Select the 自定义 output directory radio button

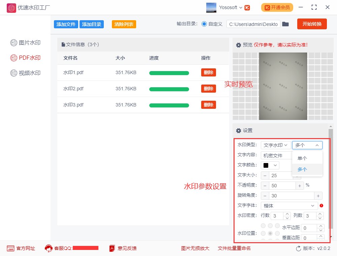tap(205, 24)
